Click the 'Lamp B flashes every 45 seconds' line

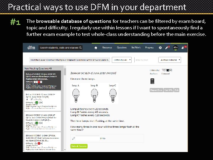(89, 112)
